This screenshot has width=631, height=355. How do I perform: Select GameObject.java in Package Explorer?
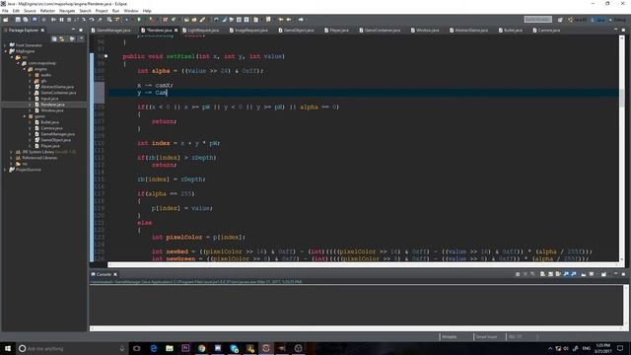(55, 140)
